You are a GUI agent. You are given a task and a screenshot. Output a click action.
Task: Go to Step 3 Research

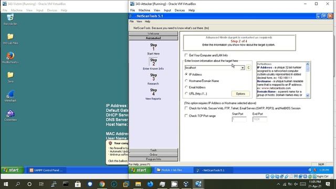coord(153,79)
